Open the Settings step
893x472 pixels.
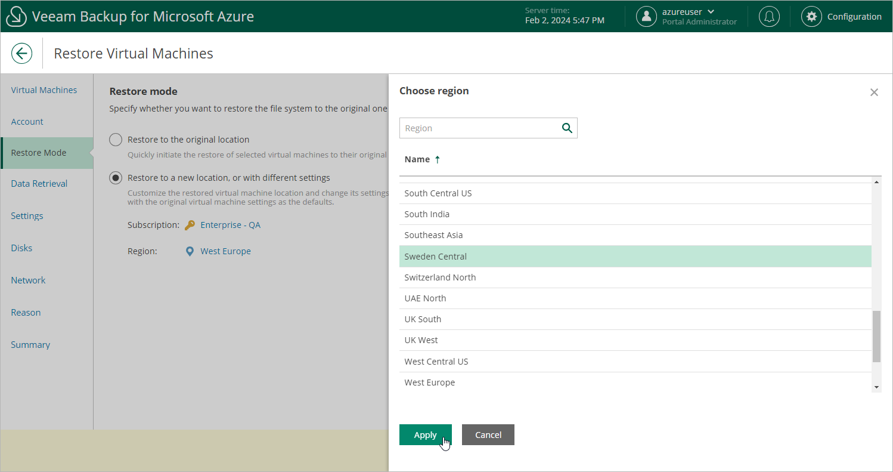pyautogui.click(x=27, y=216)
